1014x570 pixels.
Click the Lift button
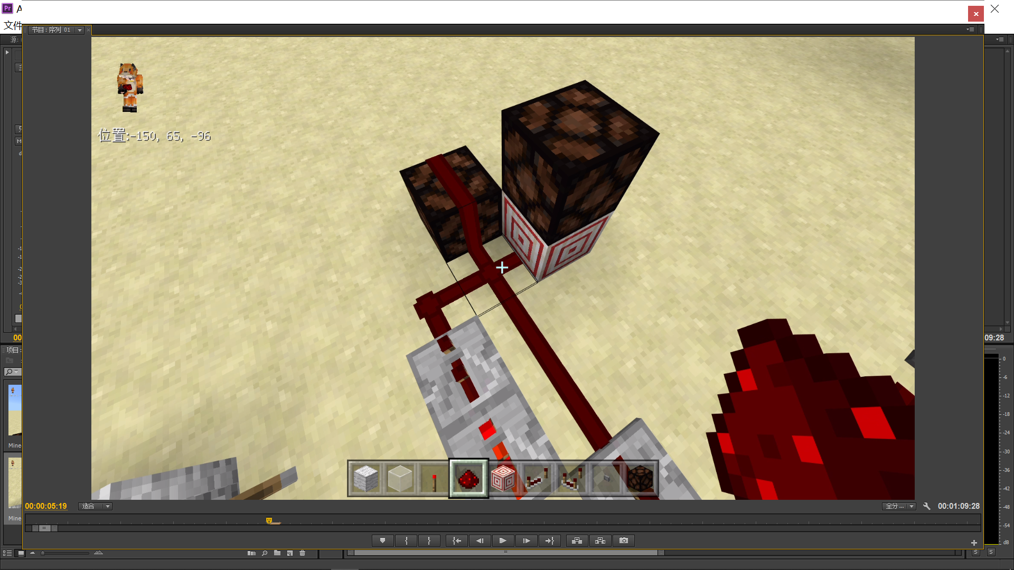(577, 540)
